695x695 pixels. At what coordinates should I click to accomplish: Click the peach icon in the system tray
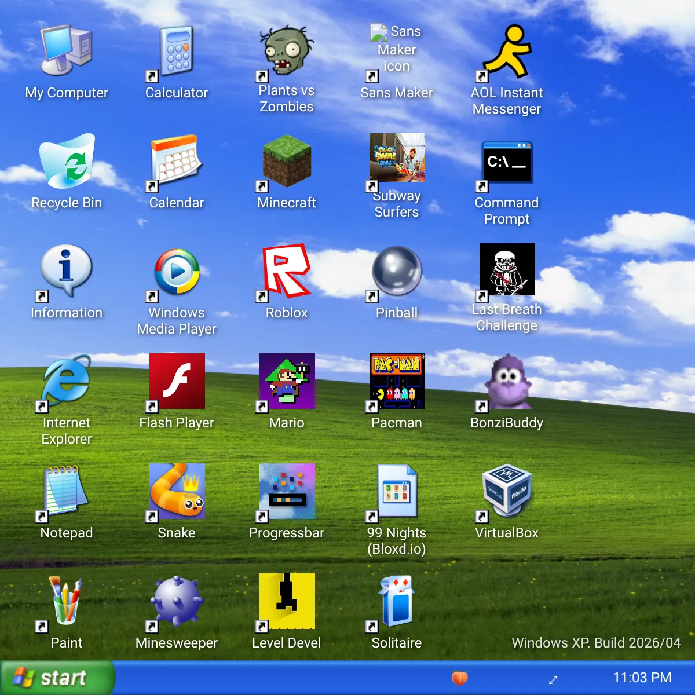[460, 678]
